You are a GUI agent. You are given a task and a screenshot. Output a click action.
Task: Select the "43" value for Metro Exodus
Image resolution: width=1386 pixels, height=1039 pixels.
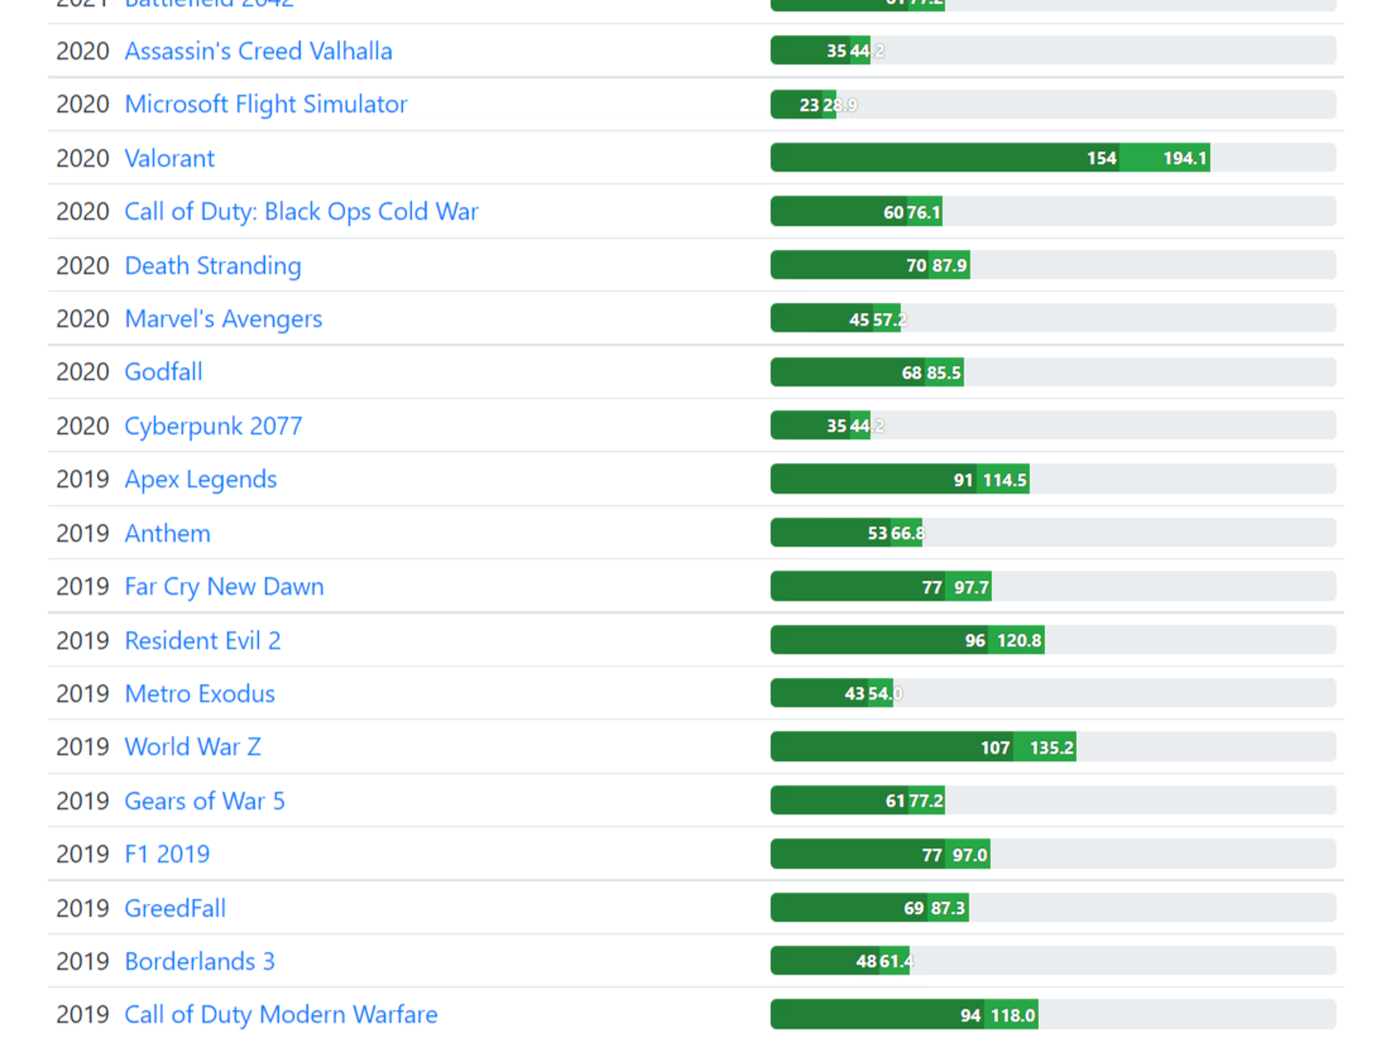click(854, 693)
